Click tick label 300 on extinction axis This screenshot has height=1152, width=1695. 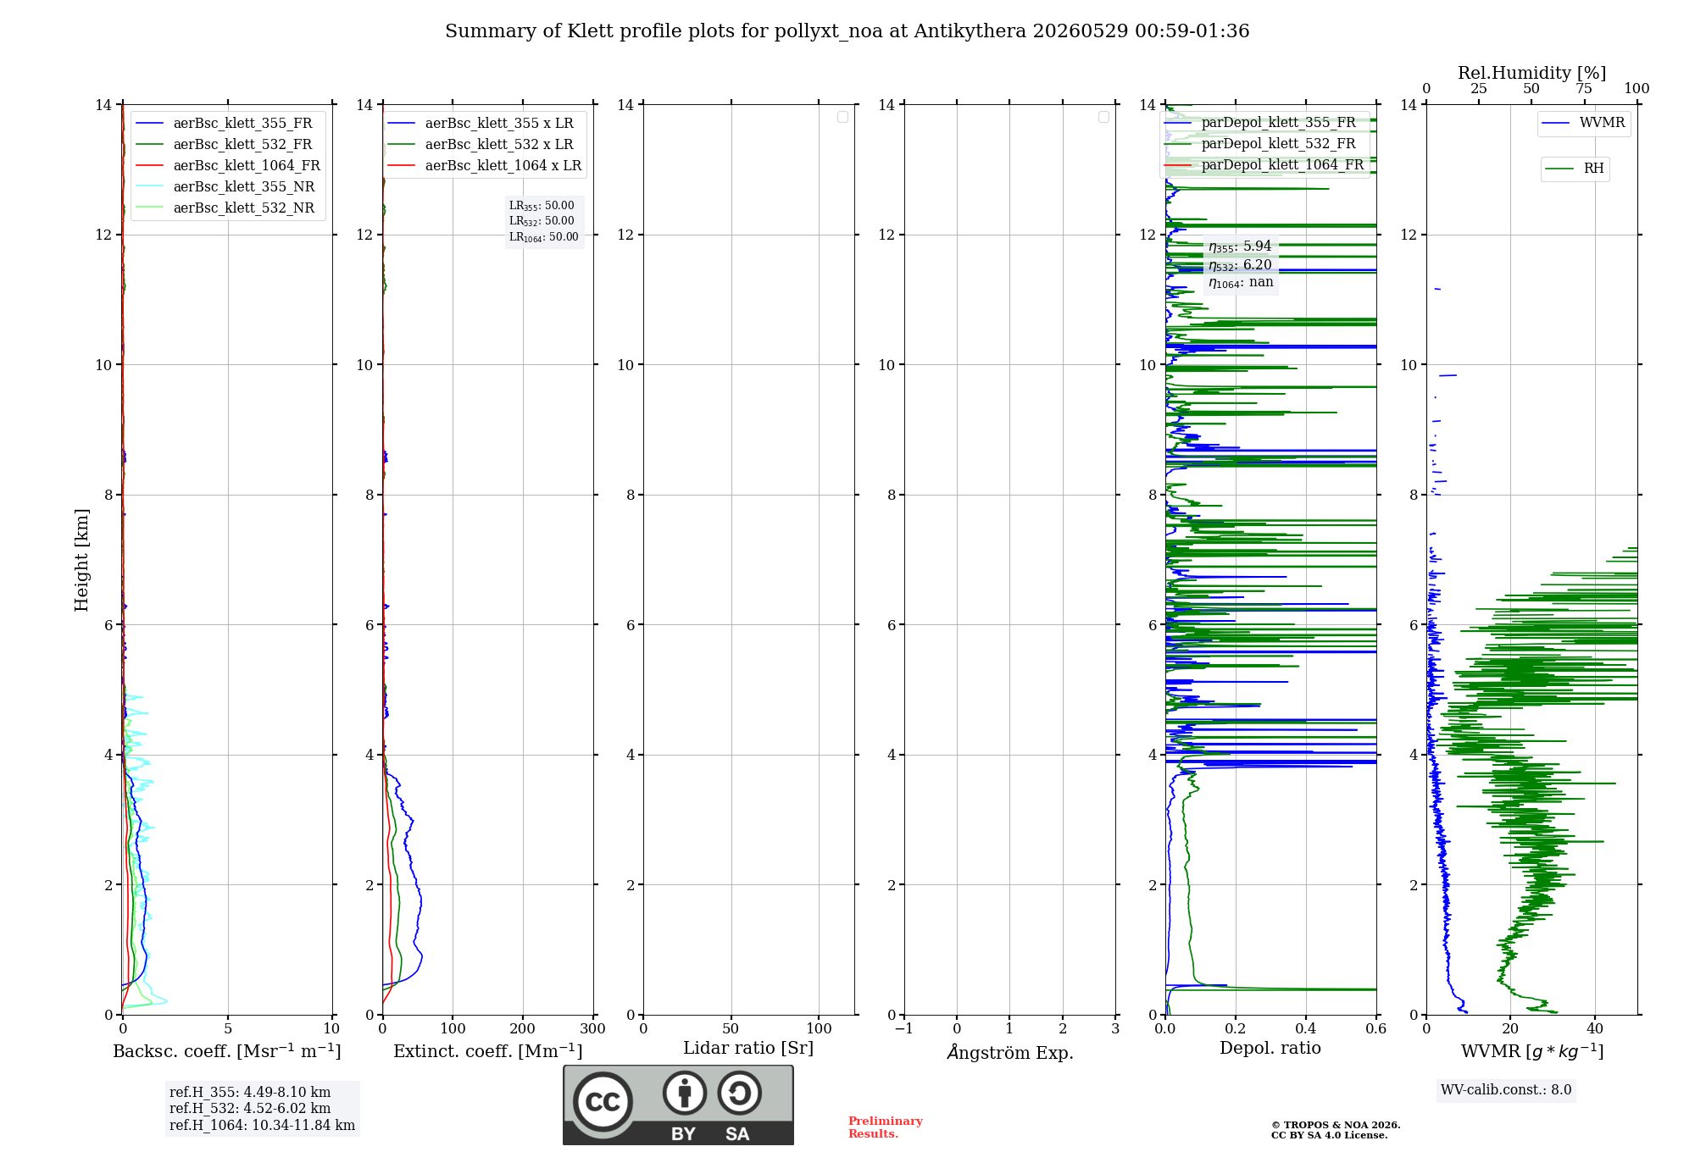pos(593,1028)
